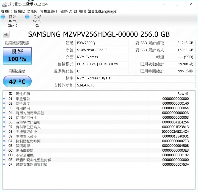This screenshot has width=198, height=192.
Task: Click the interface field NVM Express
Action: (x=102, y=57)
